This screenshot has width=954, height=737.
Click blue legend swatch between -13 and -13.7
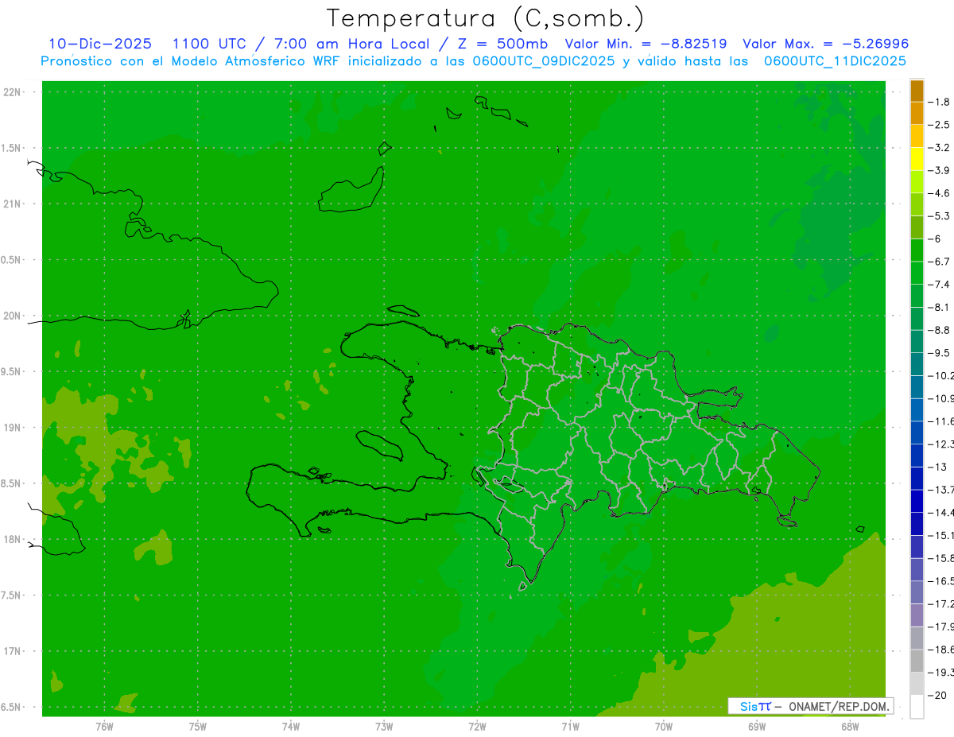click(x=917, y=479)
